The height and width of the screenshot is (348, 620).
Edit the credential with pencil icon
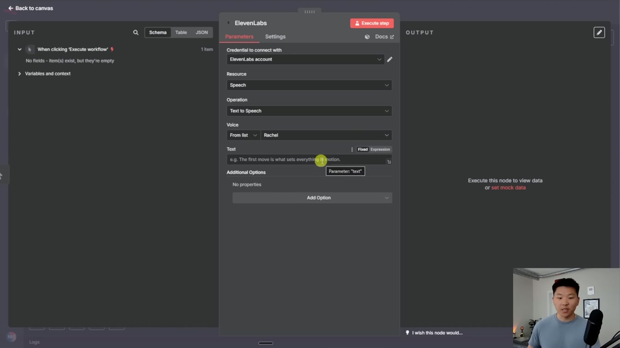point(390,59)
